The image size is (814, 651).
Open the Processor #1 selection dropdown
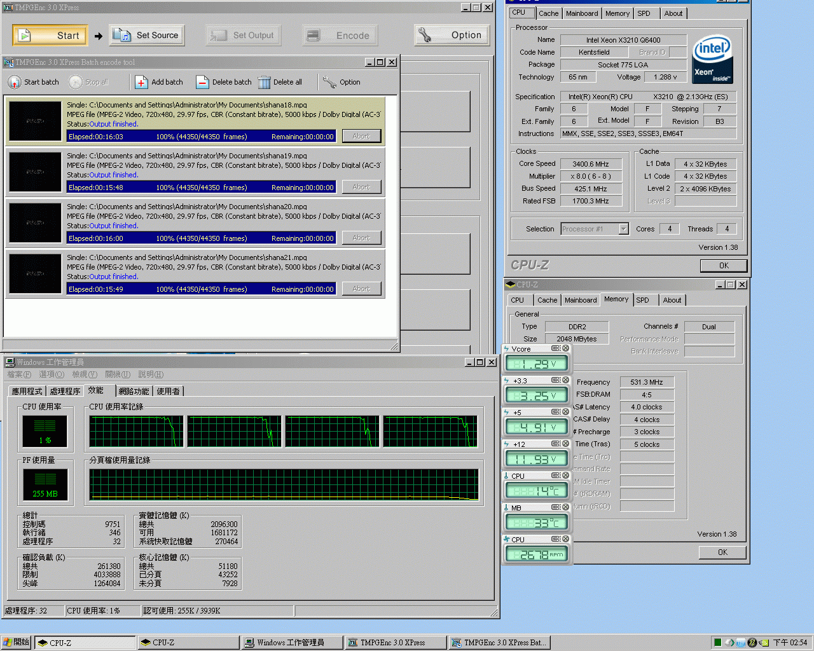click(x=623, y=229)
